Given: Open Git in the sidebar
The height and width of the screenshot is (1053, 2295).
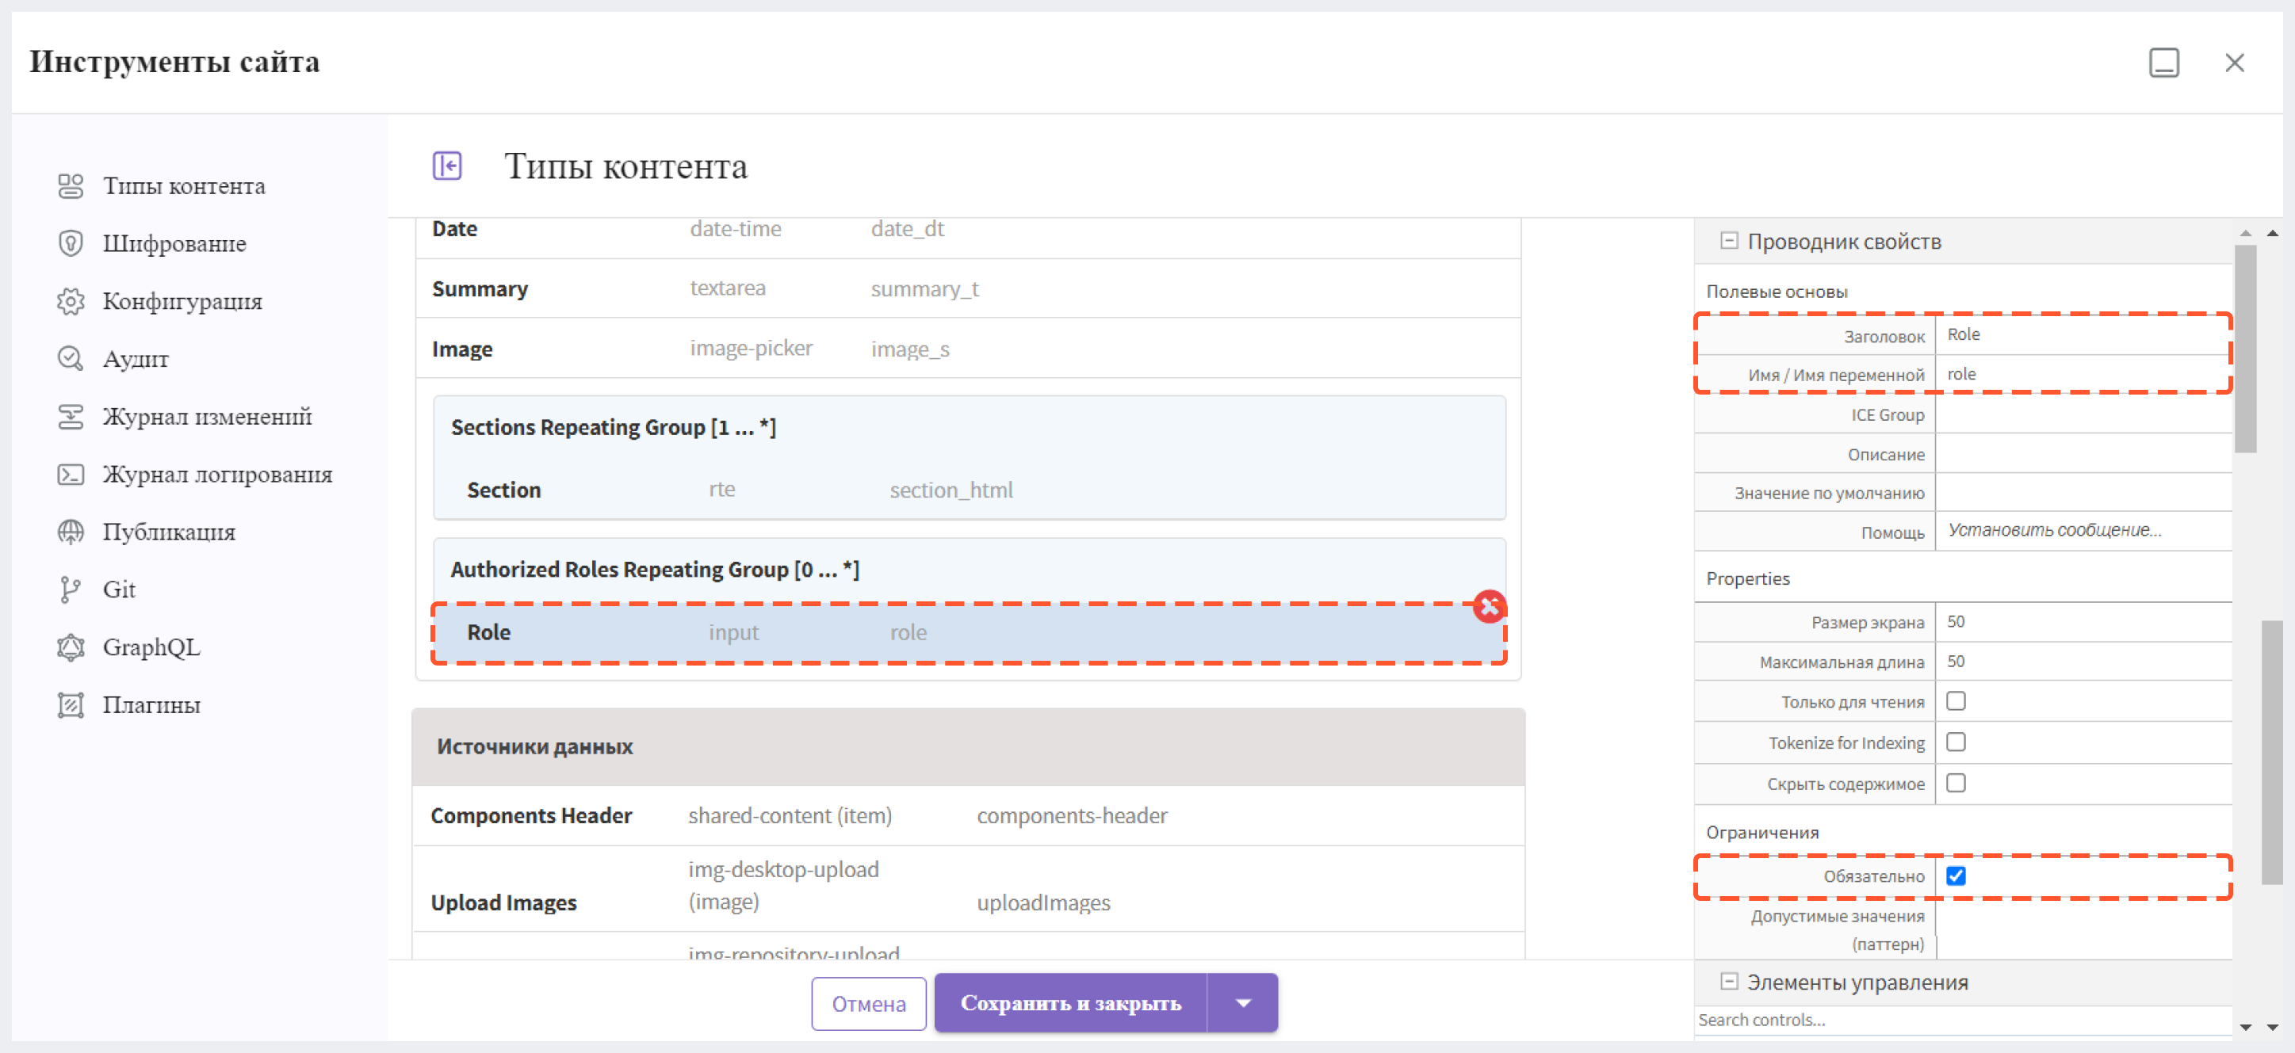Looking at the screenshot, I should pyautogui.click(x=120, y=589).
